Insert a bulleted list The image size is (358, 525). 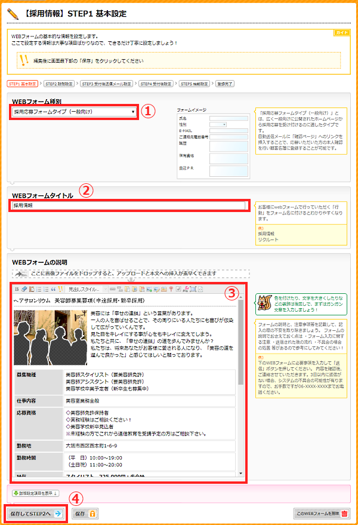click(x=39, y=289)
